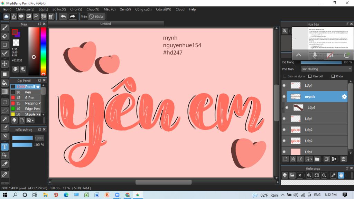354x199 pixels.
Task: Click the Đặt lại reset button
Action: click(97, 16)
